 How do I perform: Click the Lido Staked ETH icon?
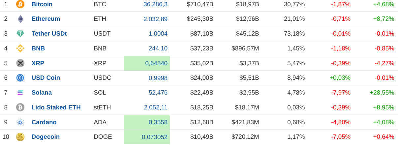[20, 107]
